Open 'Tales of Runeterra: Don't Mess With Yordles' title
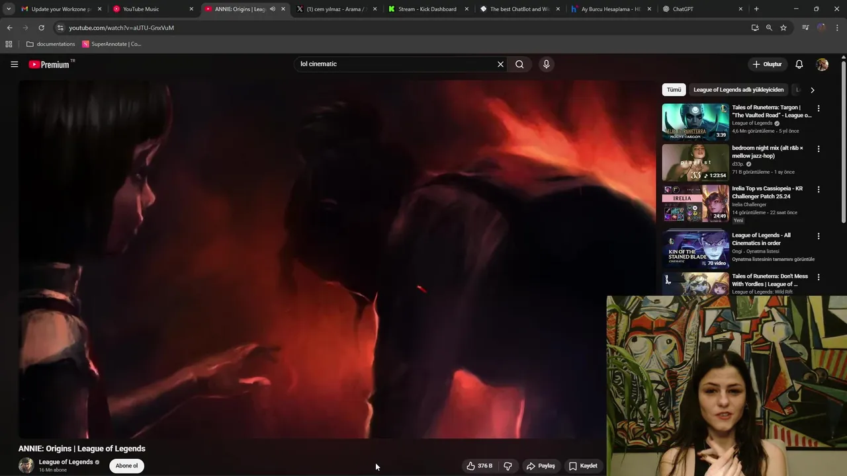The width and height of the screenshot is (847, 476). pyautogui.click(x=770, y=280)
